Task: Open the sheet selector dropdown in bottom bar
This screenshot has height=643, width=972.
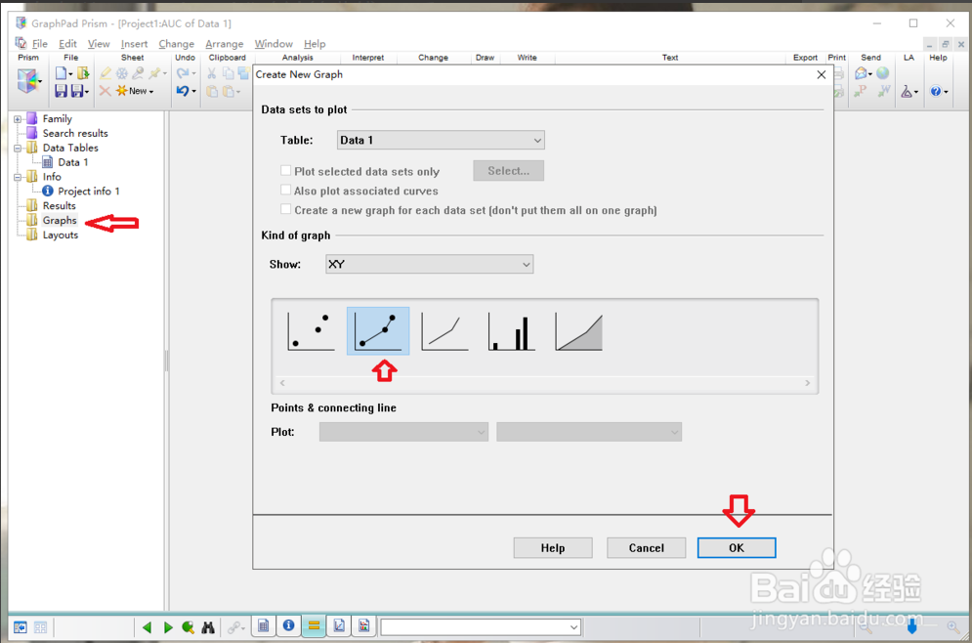Action: tap(481, 627)
